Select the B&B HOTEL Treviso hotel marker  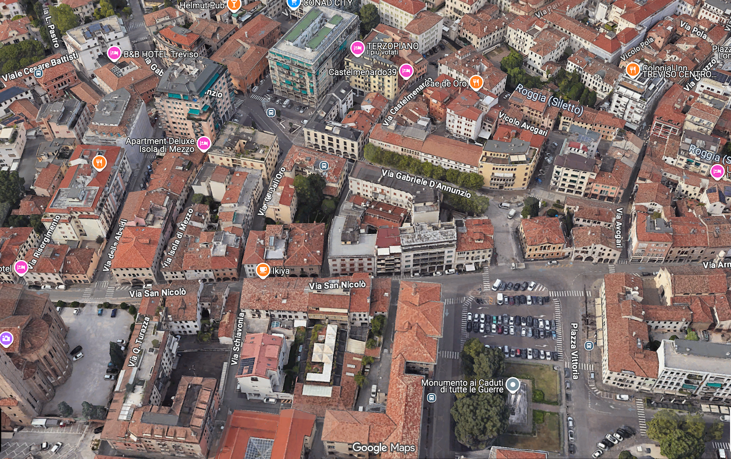pos(114,54)
